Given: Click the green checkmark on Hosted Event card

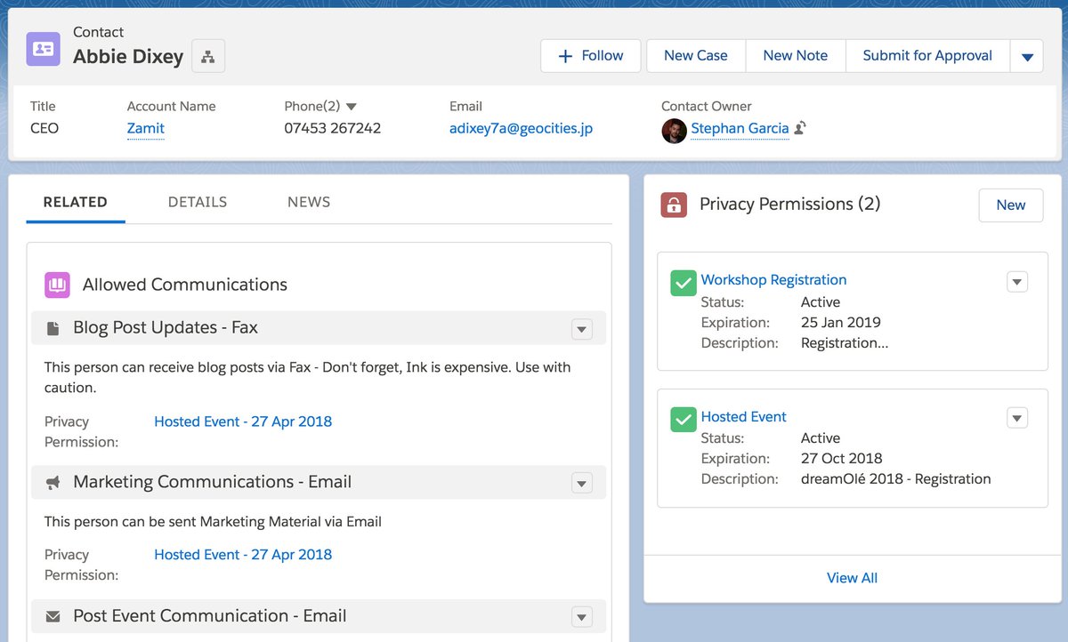Looking at the screenshot, I should [684, 419].
